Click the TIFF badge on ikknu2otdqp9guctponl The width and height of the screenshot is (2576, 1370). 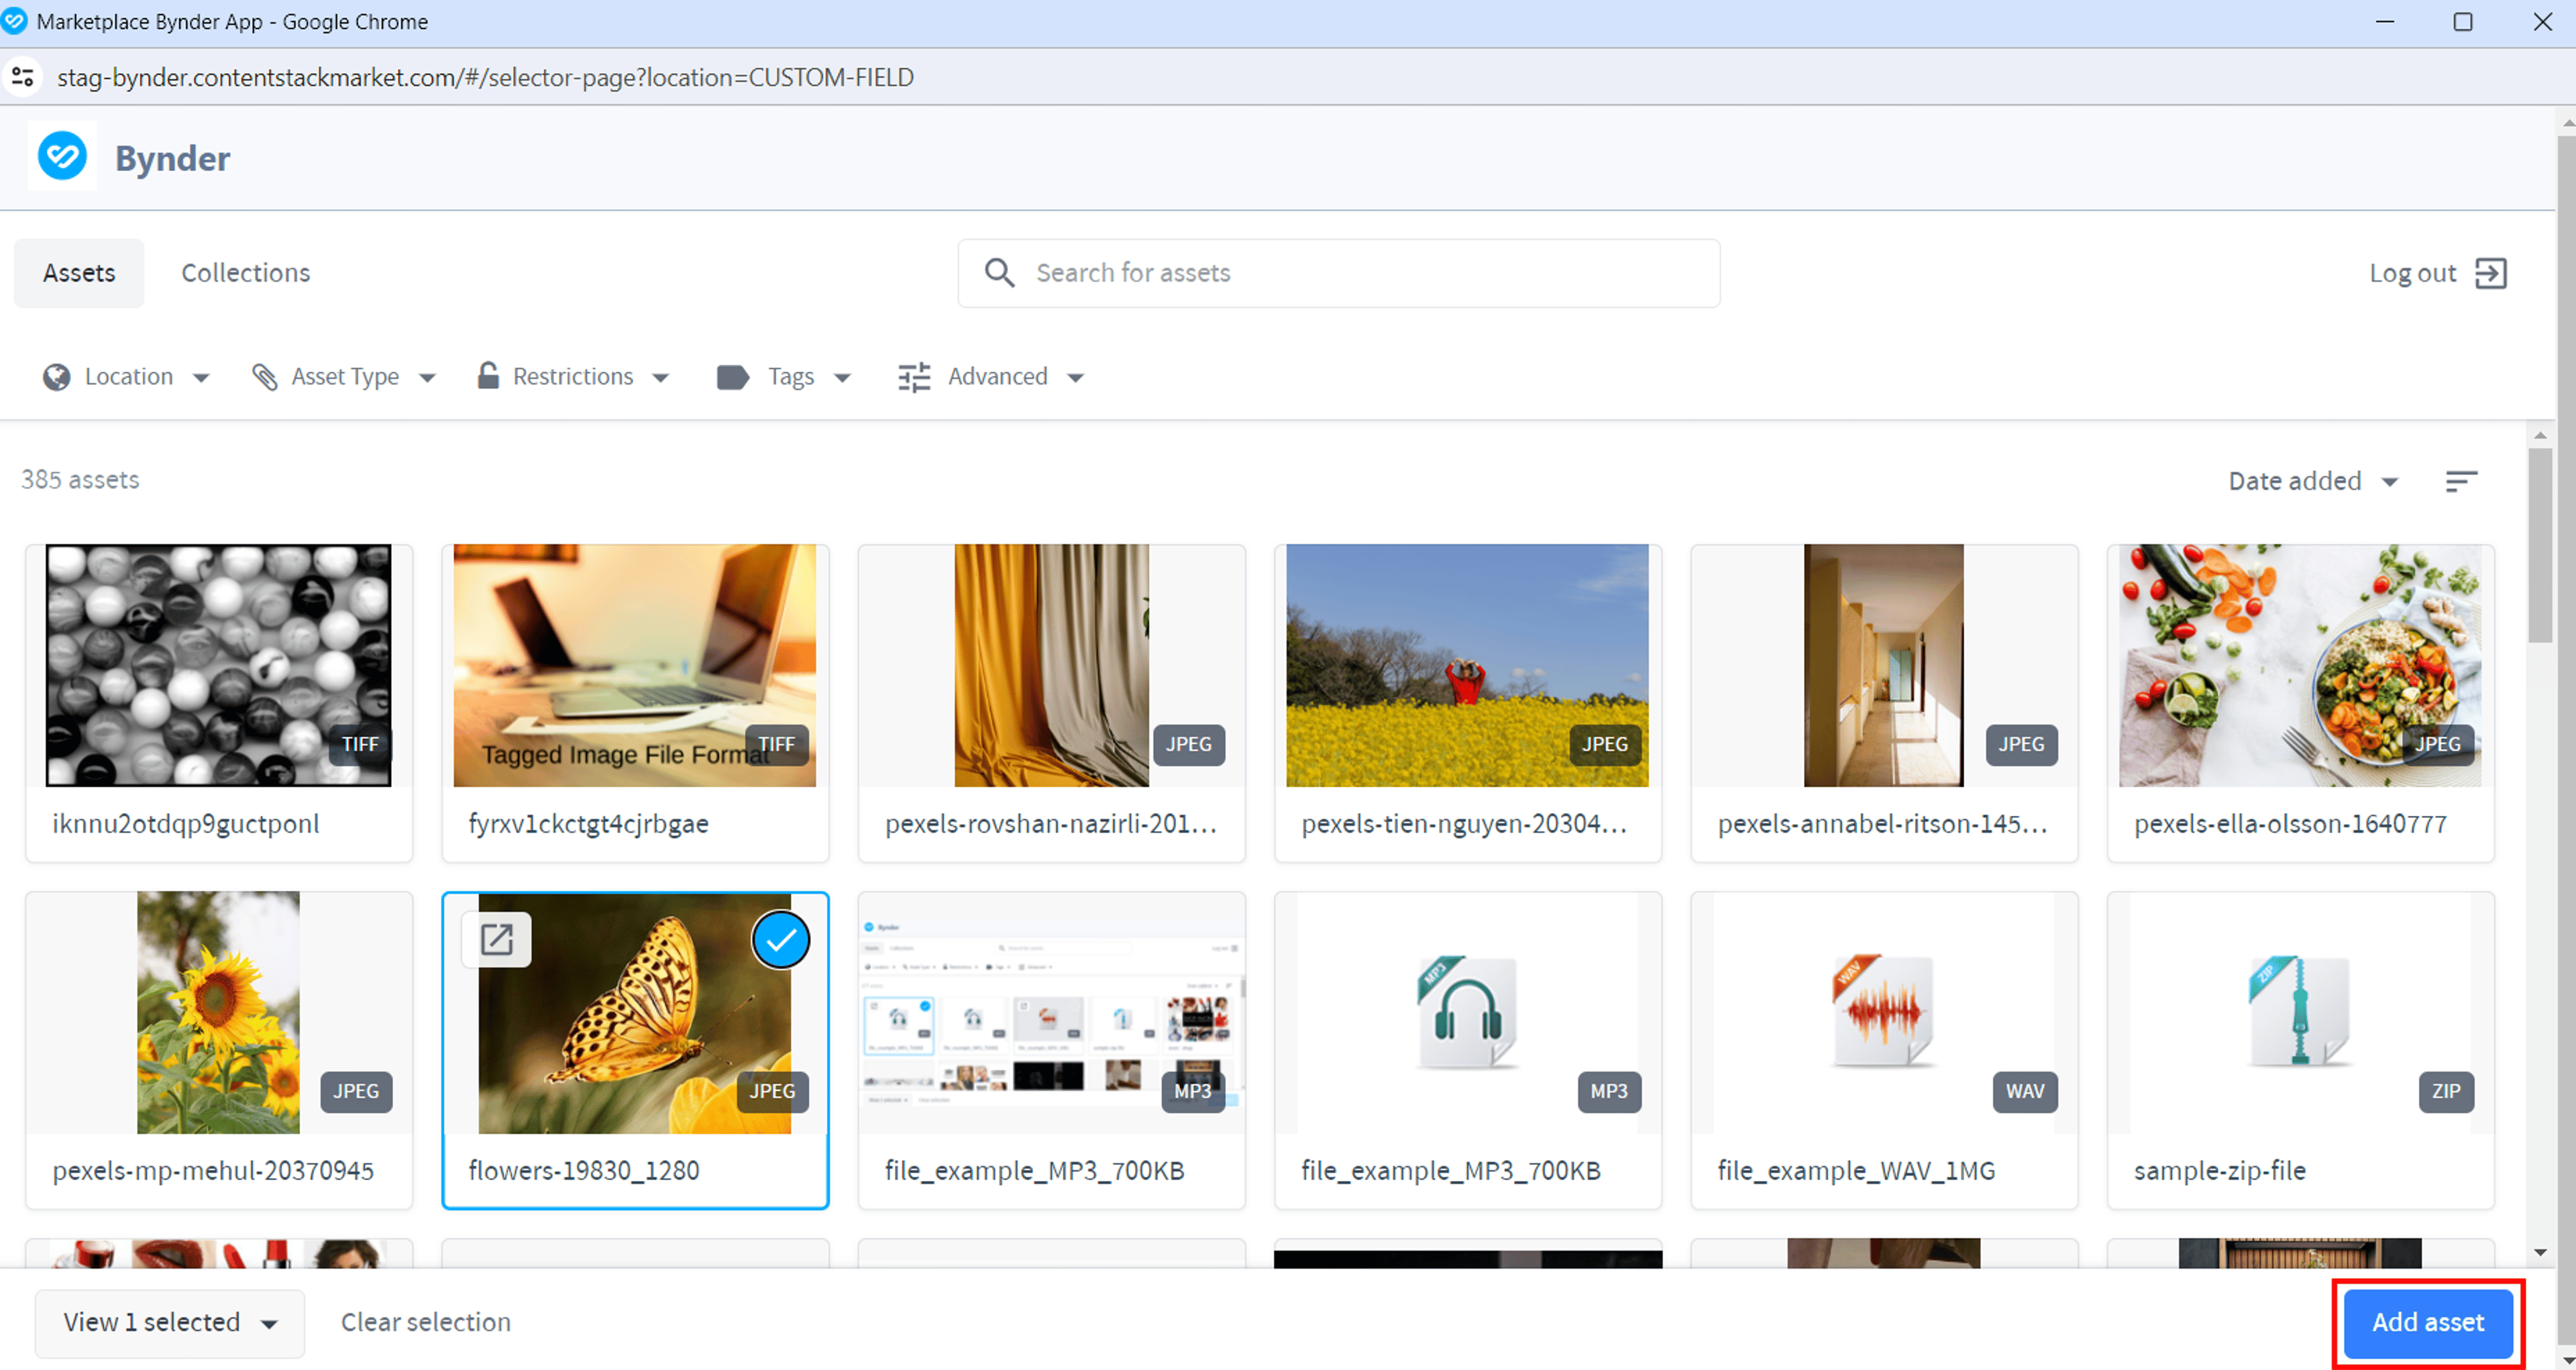tap(360, 744)
